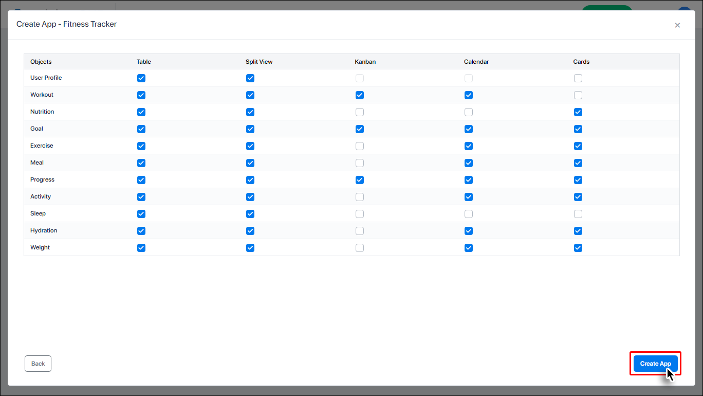Uncheck Table for Nutrition

pyautogui.click(x=141, y=112)
